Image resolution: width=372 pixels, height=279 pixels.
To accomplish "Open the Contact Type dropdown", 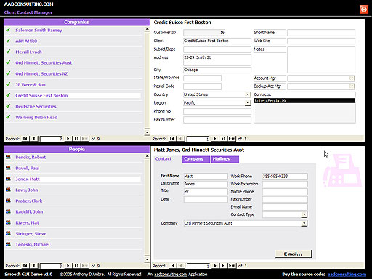I will [304, 214].
